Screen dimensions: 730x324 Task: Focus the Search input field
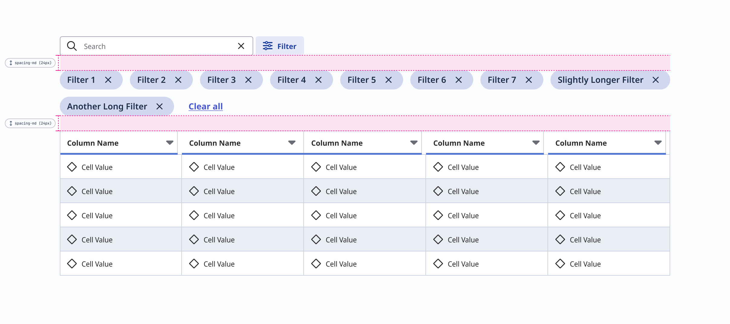pos(157,46)
